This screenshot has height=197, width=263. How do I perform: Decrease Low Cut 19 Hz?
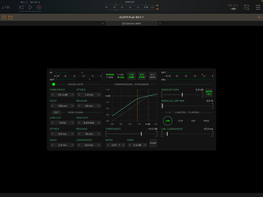53,123
